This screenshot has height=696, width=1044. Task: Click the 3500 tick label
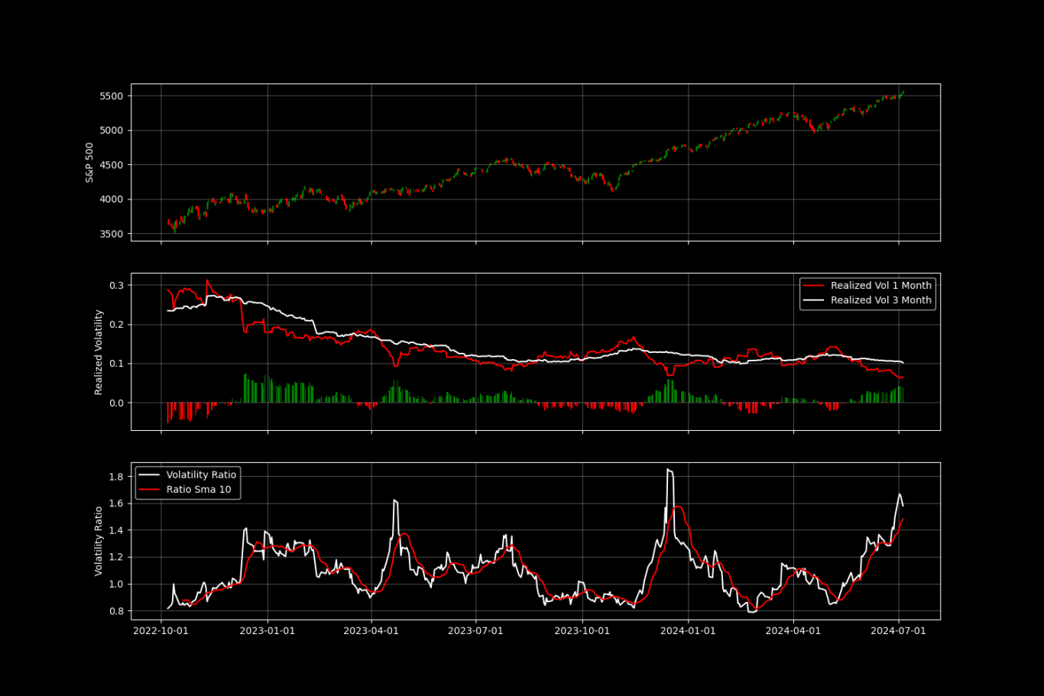coord(112,234)
